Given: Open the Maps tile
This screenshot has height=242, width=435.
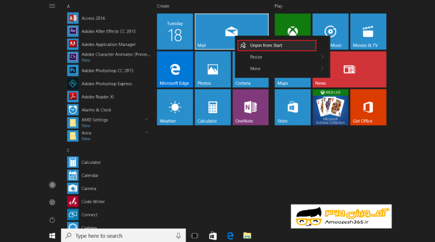Looking at the screenshot, I should coord(292,83).
